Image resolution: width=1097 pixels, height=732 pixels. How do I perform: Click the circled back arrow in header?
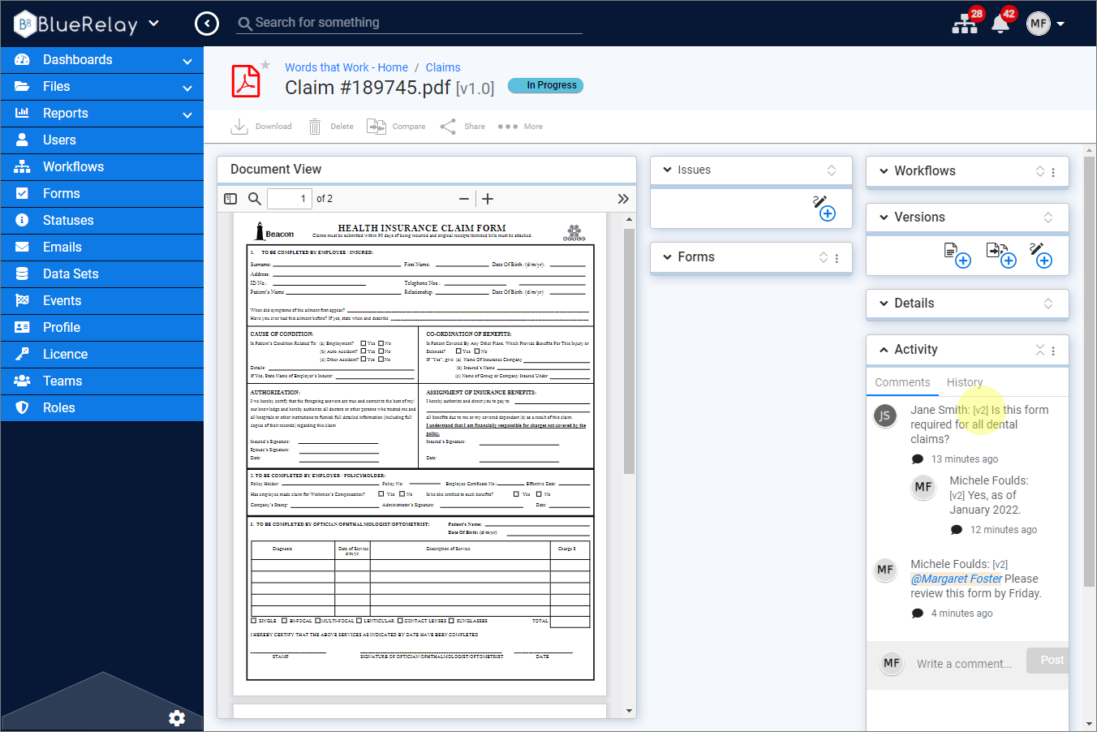pyautogui.click(x=207, y=24)
